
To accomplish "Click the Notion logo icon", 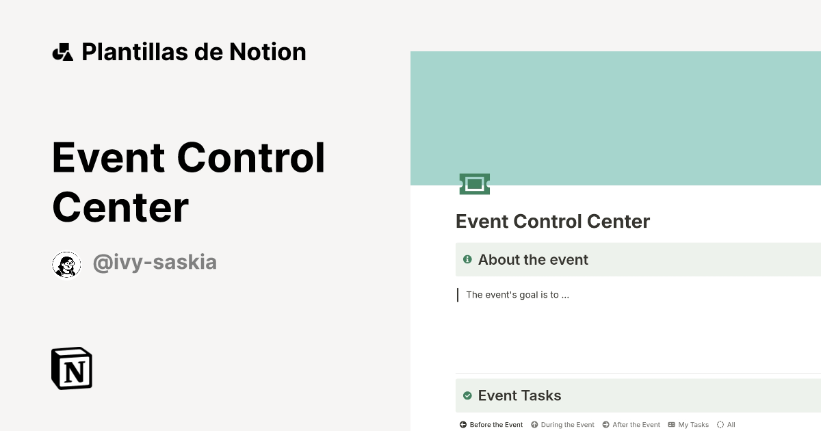I will click(72, 368).
